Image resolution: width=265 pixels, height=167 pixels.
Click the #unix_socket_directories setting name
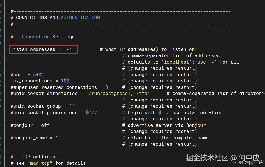pyautogui.click(x=44, y=94)
